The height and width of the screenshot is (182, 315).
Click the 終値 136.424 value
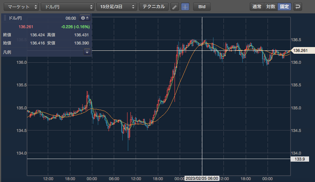(x=37, y=35)
